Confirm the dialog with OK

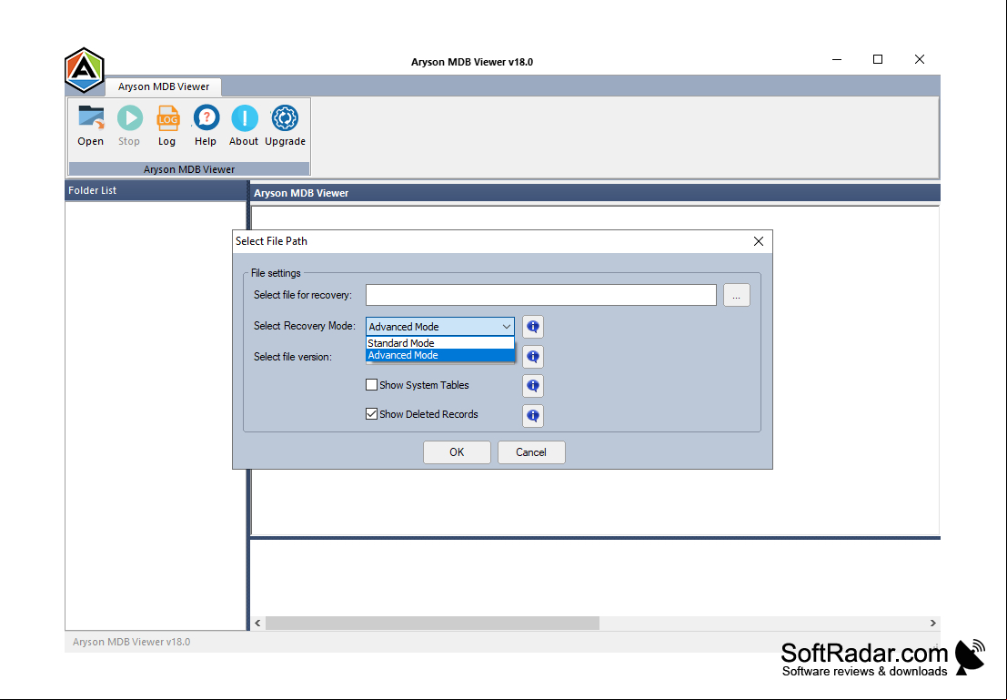click(x=457, y=452)
